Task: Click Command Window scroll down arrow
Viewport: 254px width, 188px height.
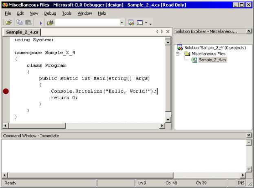Action: click(249, 169)
